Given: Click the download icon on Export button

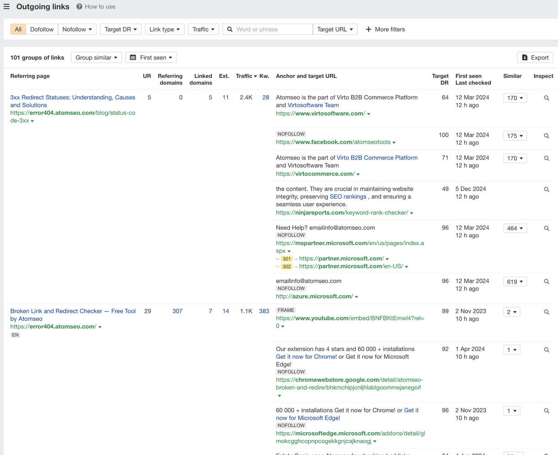Looking at the screenshot, I should pyautogui.click(x=525, y=57).
